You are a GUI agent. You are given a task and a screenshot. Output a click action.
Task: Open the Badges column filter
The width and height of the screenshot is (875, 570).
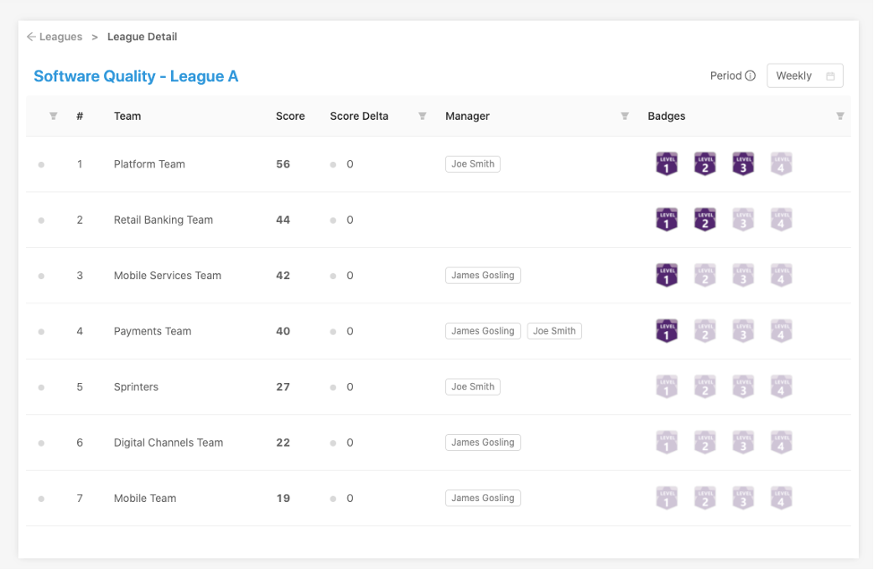tap(840, 116)
